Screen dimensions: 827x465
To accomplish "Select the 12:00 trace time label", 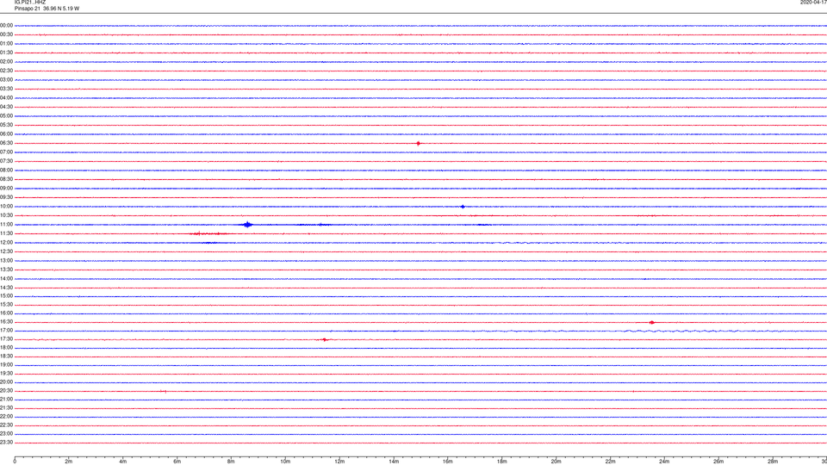I will click(x=6, y=243).
